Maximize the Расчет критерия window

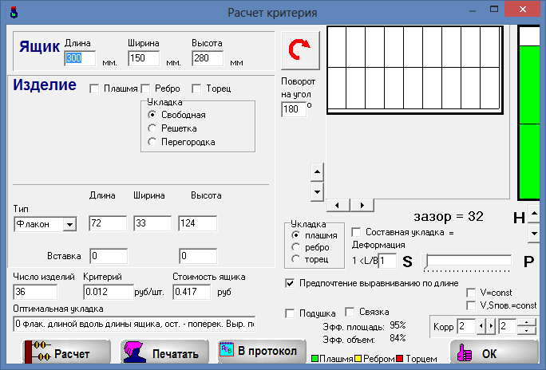494,10
